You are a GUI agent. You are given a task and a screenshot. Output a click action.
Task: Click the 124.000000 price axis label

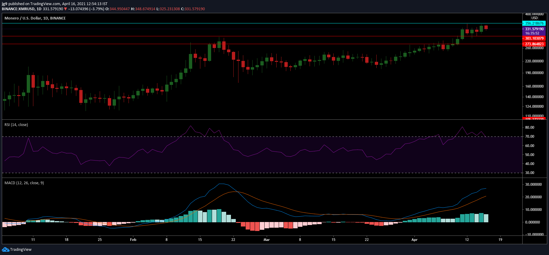(x=534, y=106)
